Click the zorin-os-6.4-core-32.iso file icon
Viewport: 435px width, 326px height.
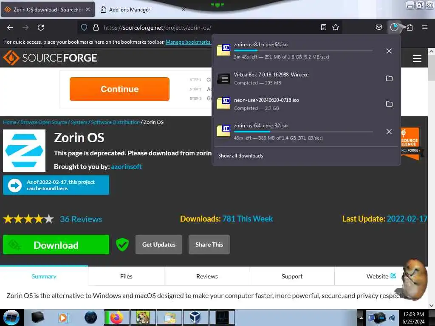click(x=223, y=131)
